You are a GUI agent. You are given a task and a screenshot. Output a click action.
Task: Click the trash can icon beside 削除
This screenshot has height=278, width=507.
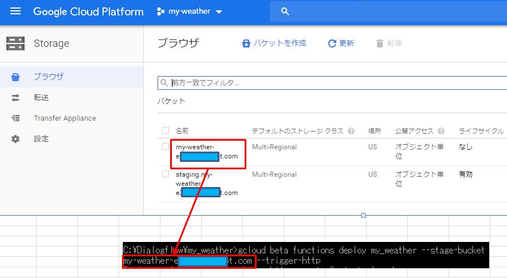(x=380, y=43)
